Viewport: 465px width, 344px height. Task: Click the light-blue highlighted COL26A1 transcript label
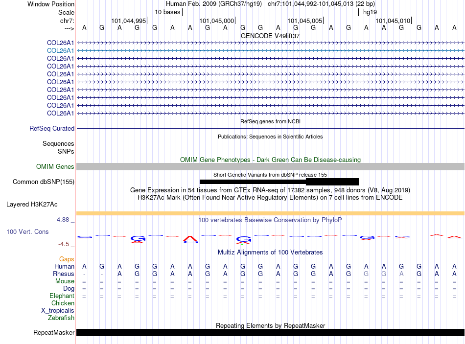click(61, 51)
